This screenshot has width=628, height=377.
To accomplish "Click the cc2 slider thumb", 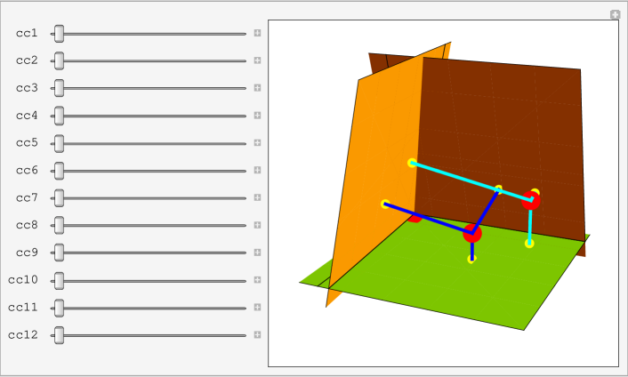I will pyautogui.click(x=59, y=60).
